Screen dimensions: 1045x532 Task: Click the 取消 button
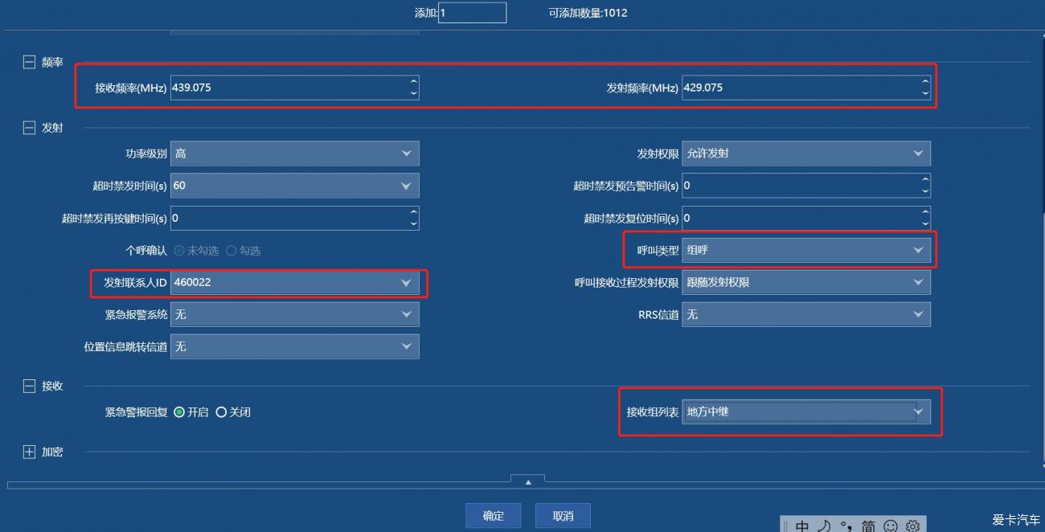click(x=563, y=516)
